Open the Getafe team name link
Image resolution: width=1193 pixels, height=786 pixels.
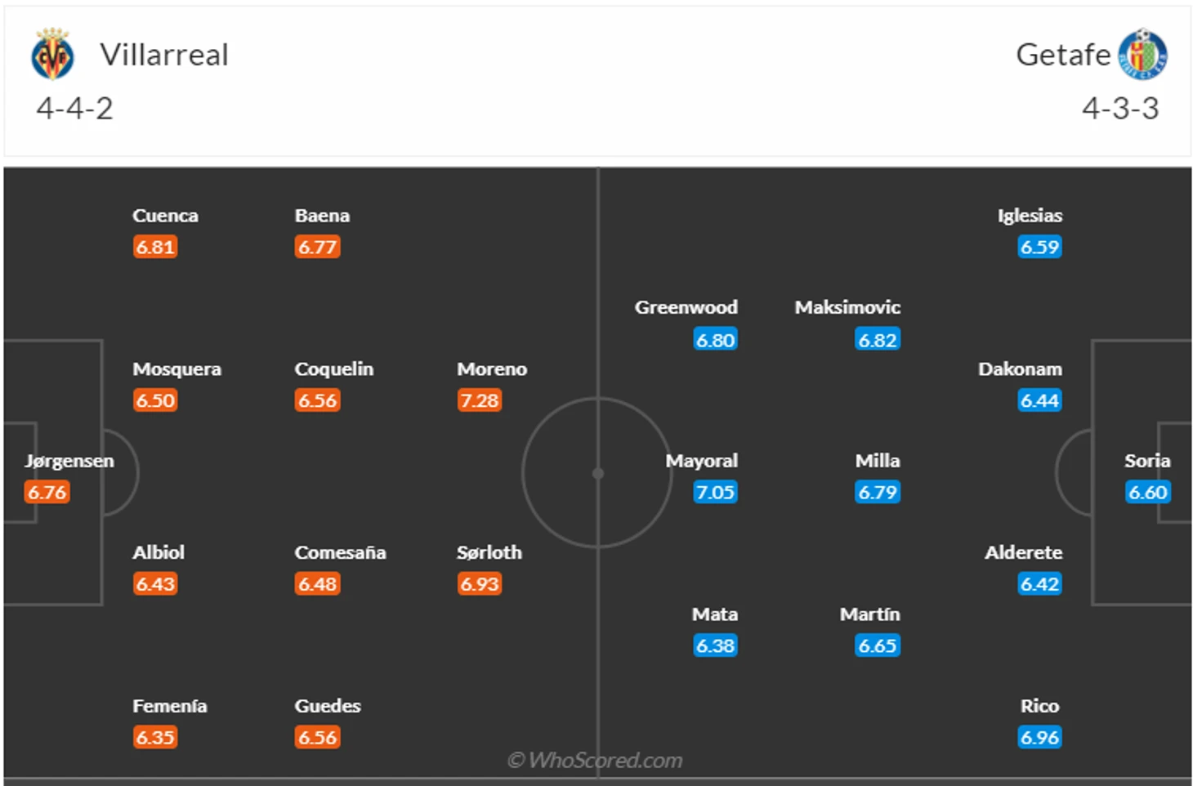point(1063,55)
